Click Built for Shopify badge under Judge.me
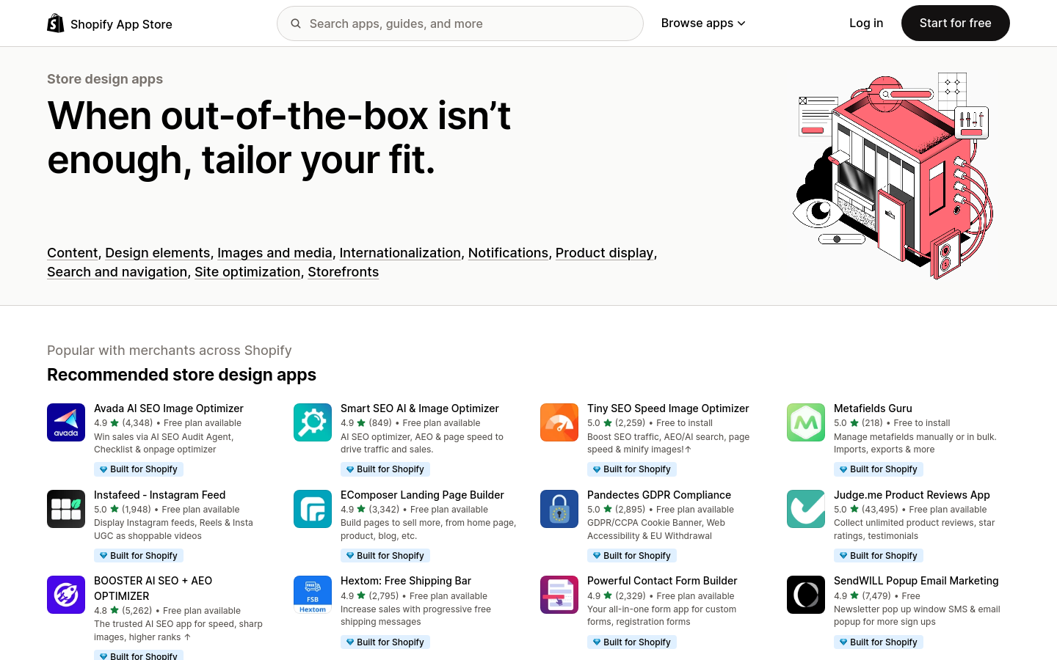Image resolution: width=1057 pixels, height=660 pixels. point(879,556)
